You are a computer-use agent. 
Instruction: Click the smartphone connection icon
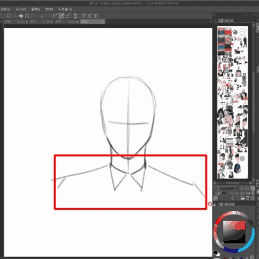click(76, 16)
